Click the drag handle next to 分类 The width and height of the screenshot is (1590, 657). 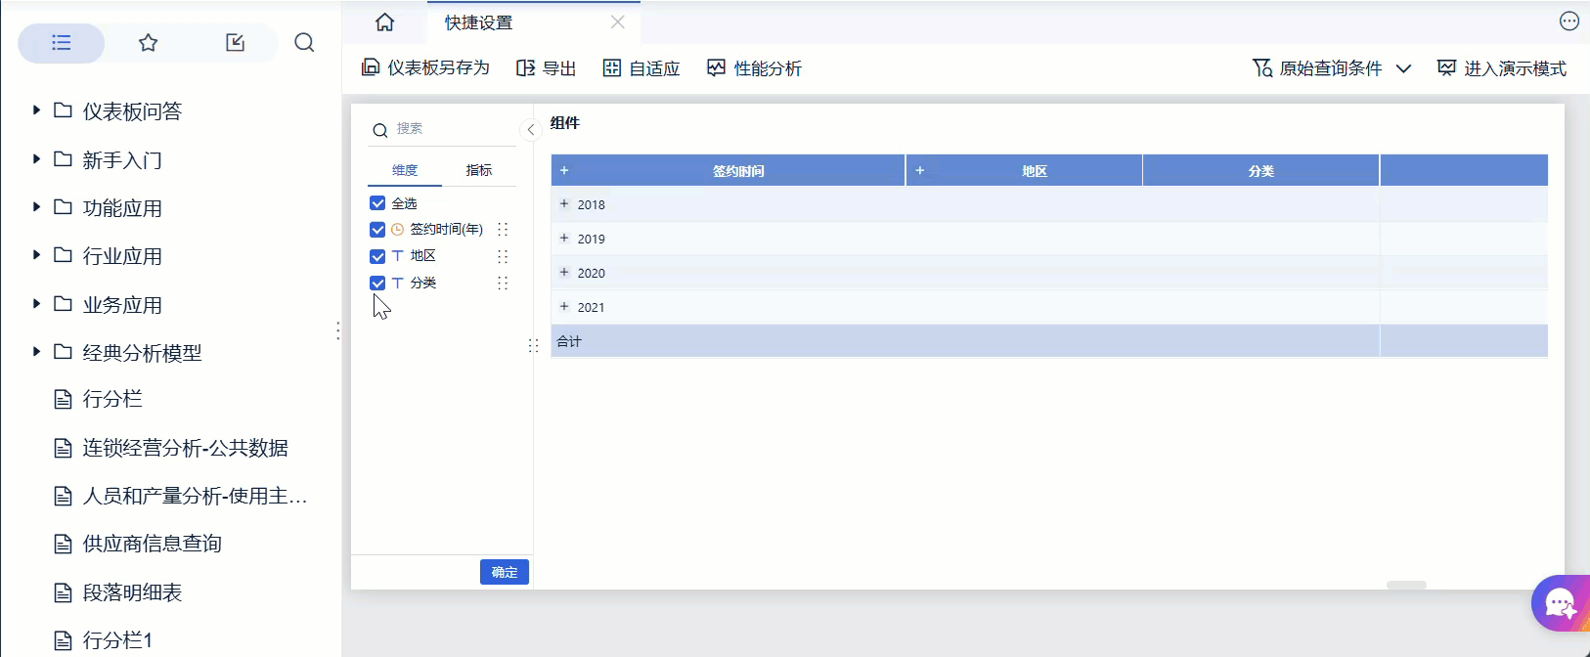(x=503, y=283)
